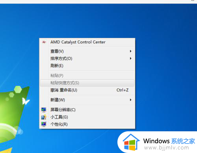Image resolution: width=197 pixels, height=153 pixels.
Task: Open 个性化(R) personalization entry
Action: 87,124
